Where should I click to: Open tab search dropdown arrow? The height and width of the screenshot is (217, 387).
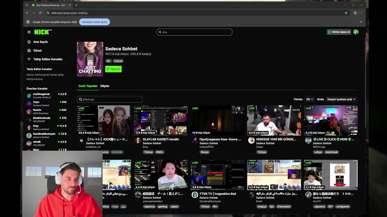click(x=27, y=5)
